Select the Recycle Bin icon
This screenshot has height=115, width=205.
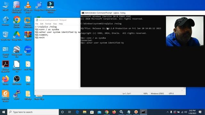coord(5,36)
